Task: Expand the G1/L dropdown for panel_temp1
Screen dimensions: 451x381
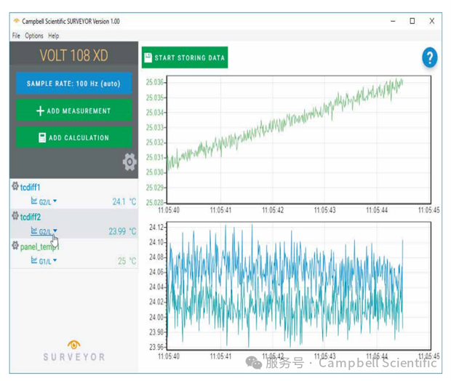Action: point(55,262)
